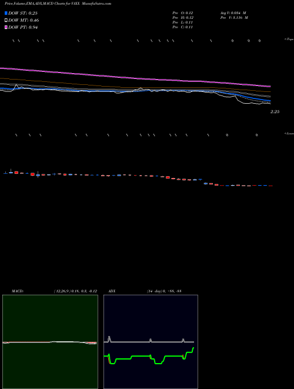294x389 pixels.
Task: Select the 'DOW MT: 0.46' legend text
Action: click(x=24, y=21)
